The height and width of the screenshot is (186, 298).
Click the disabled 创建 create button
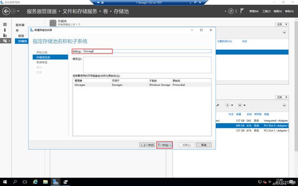186,145
